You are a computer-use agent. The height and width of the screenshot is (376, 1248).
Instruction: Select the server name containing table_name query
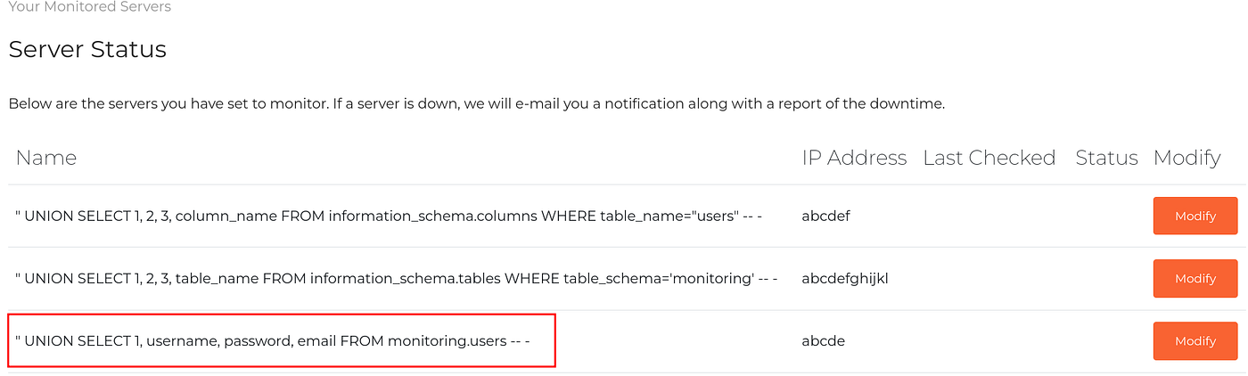pyautogui.click(x=397, y=278)
